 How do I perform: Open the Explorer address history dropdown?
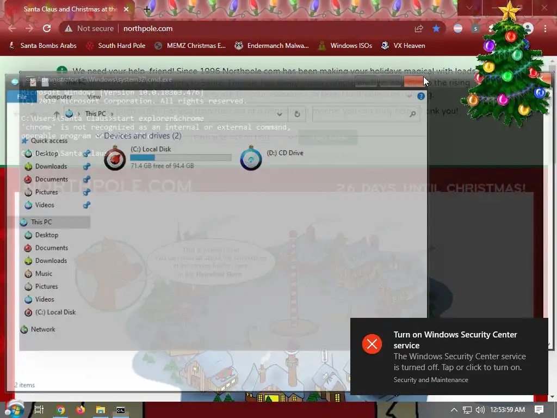(280, 114)
